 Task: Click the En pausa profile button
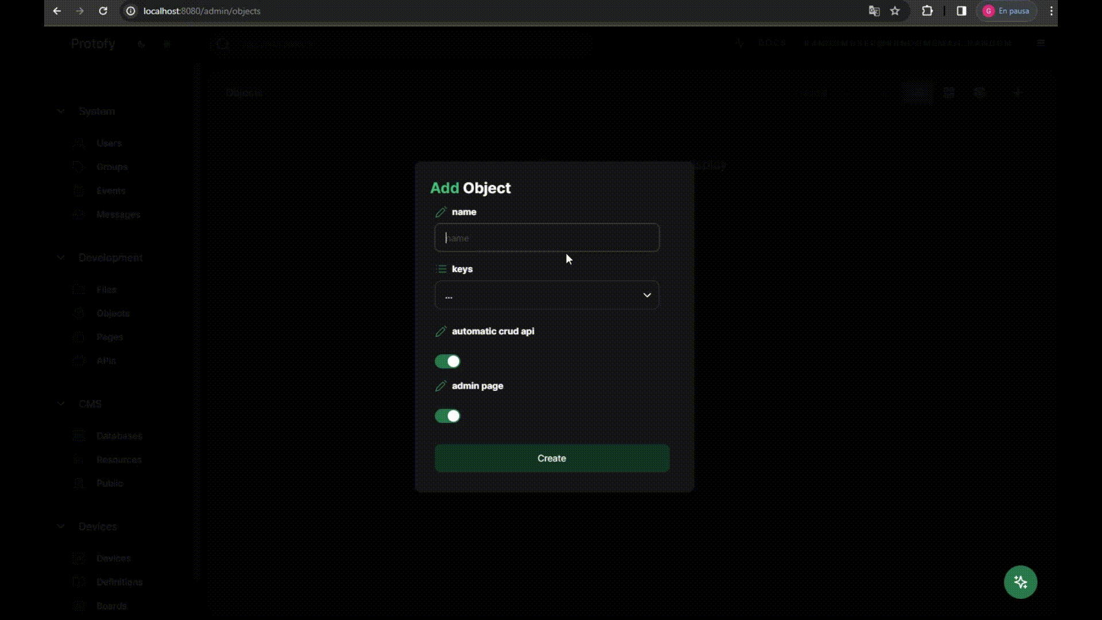[x=1007, y=11]
